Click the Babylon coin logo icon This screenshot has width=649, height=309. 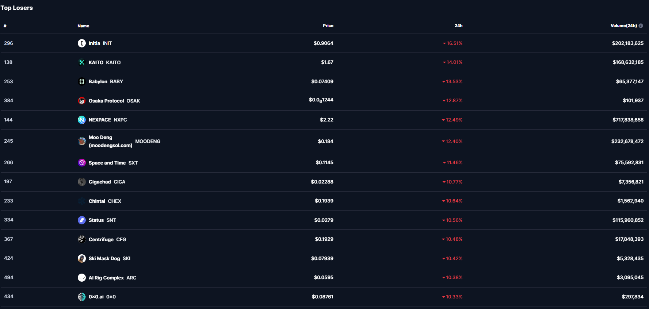tap(82, 82)
